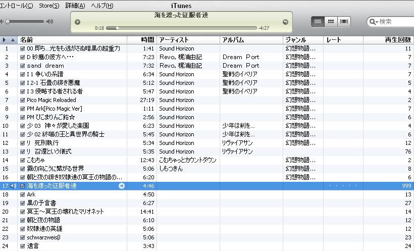Toggle checkbox for 海を渡った征服者達

click(22, 186)
